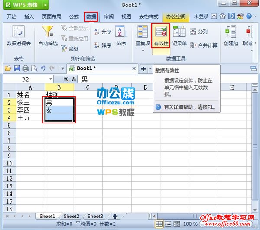
Task: Open the 数据透视表 pivot table tool
Action: tap(19, 36)
